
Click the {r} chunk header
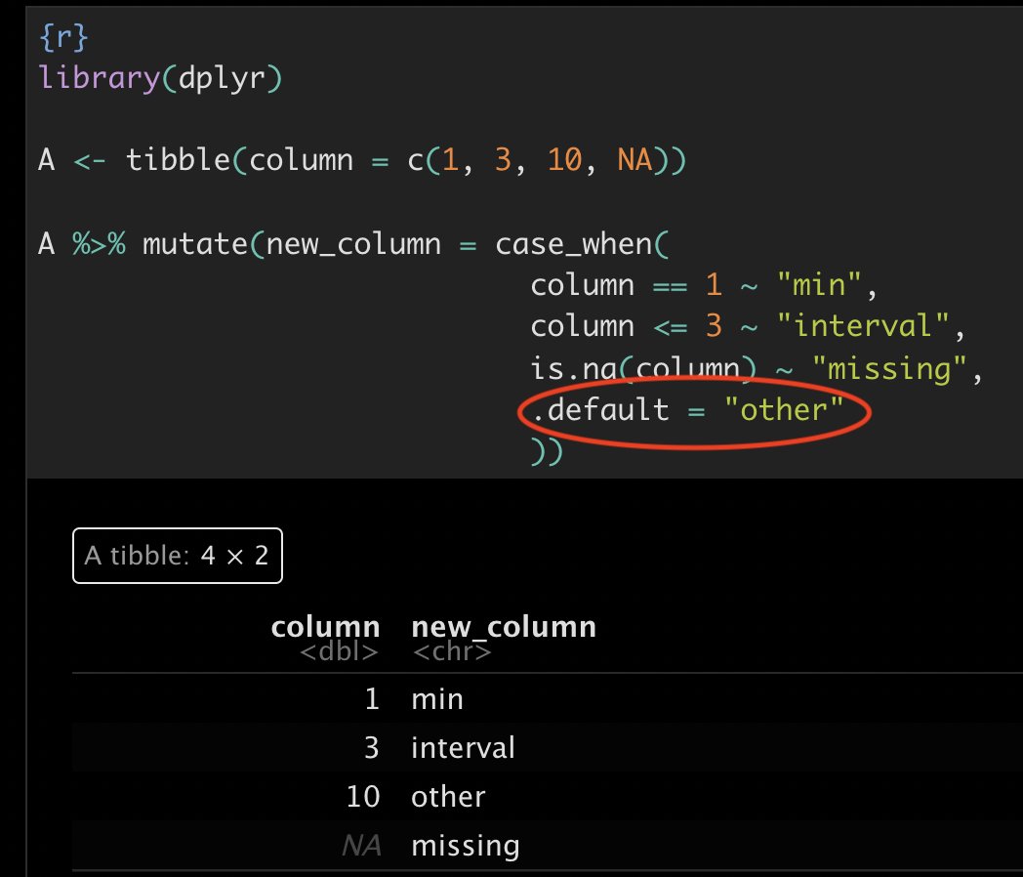[x=63, y=37]
